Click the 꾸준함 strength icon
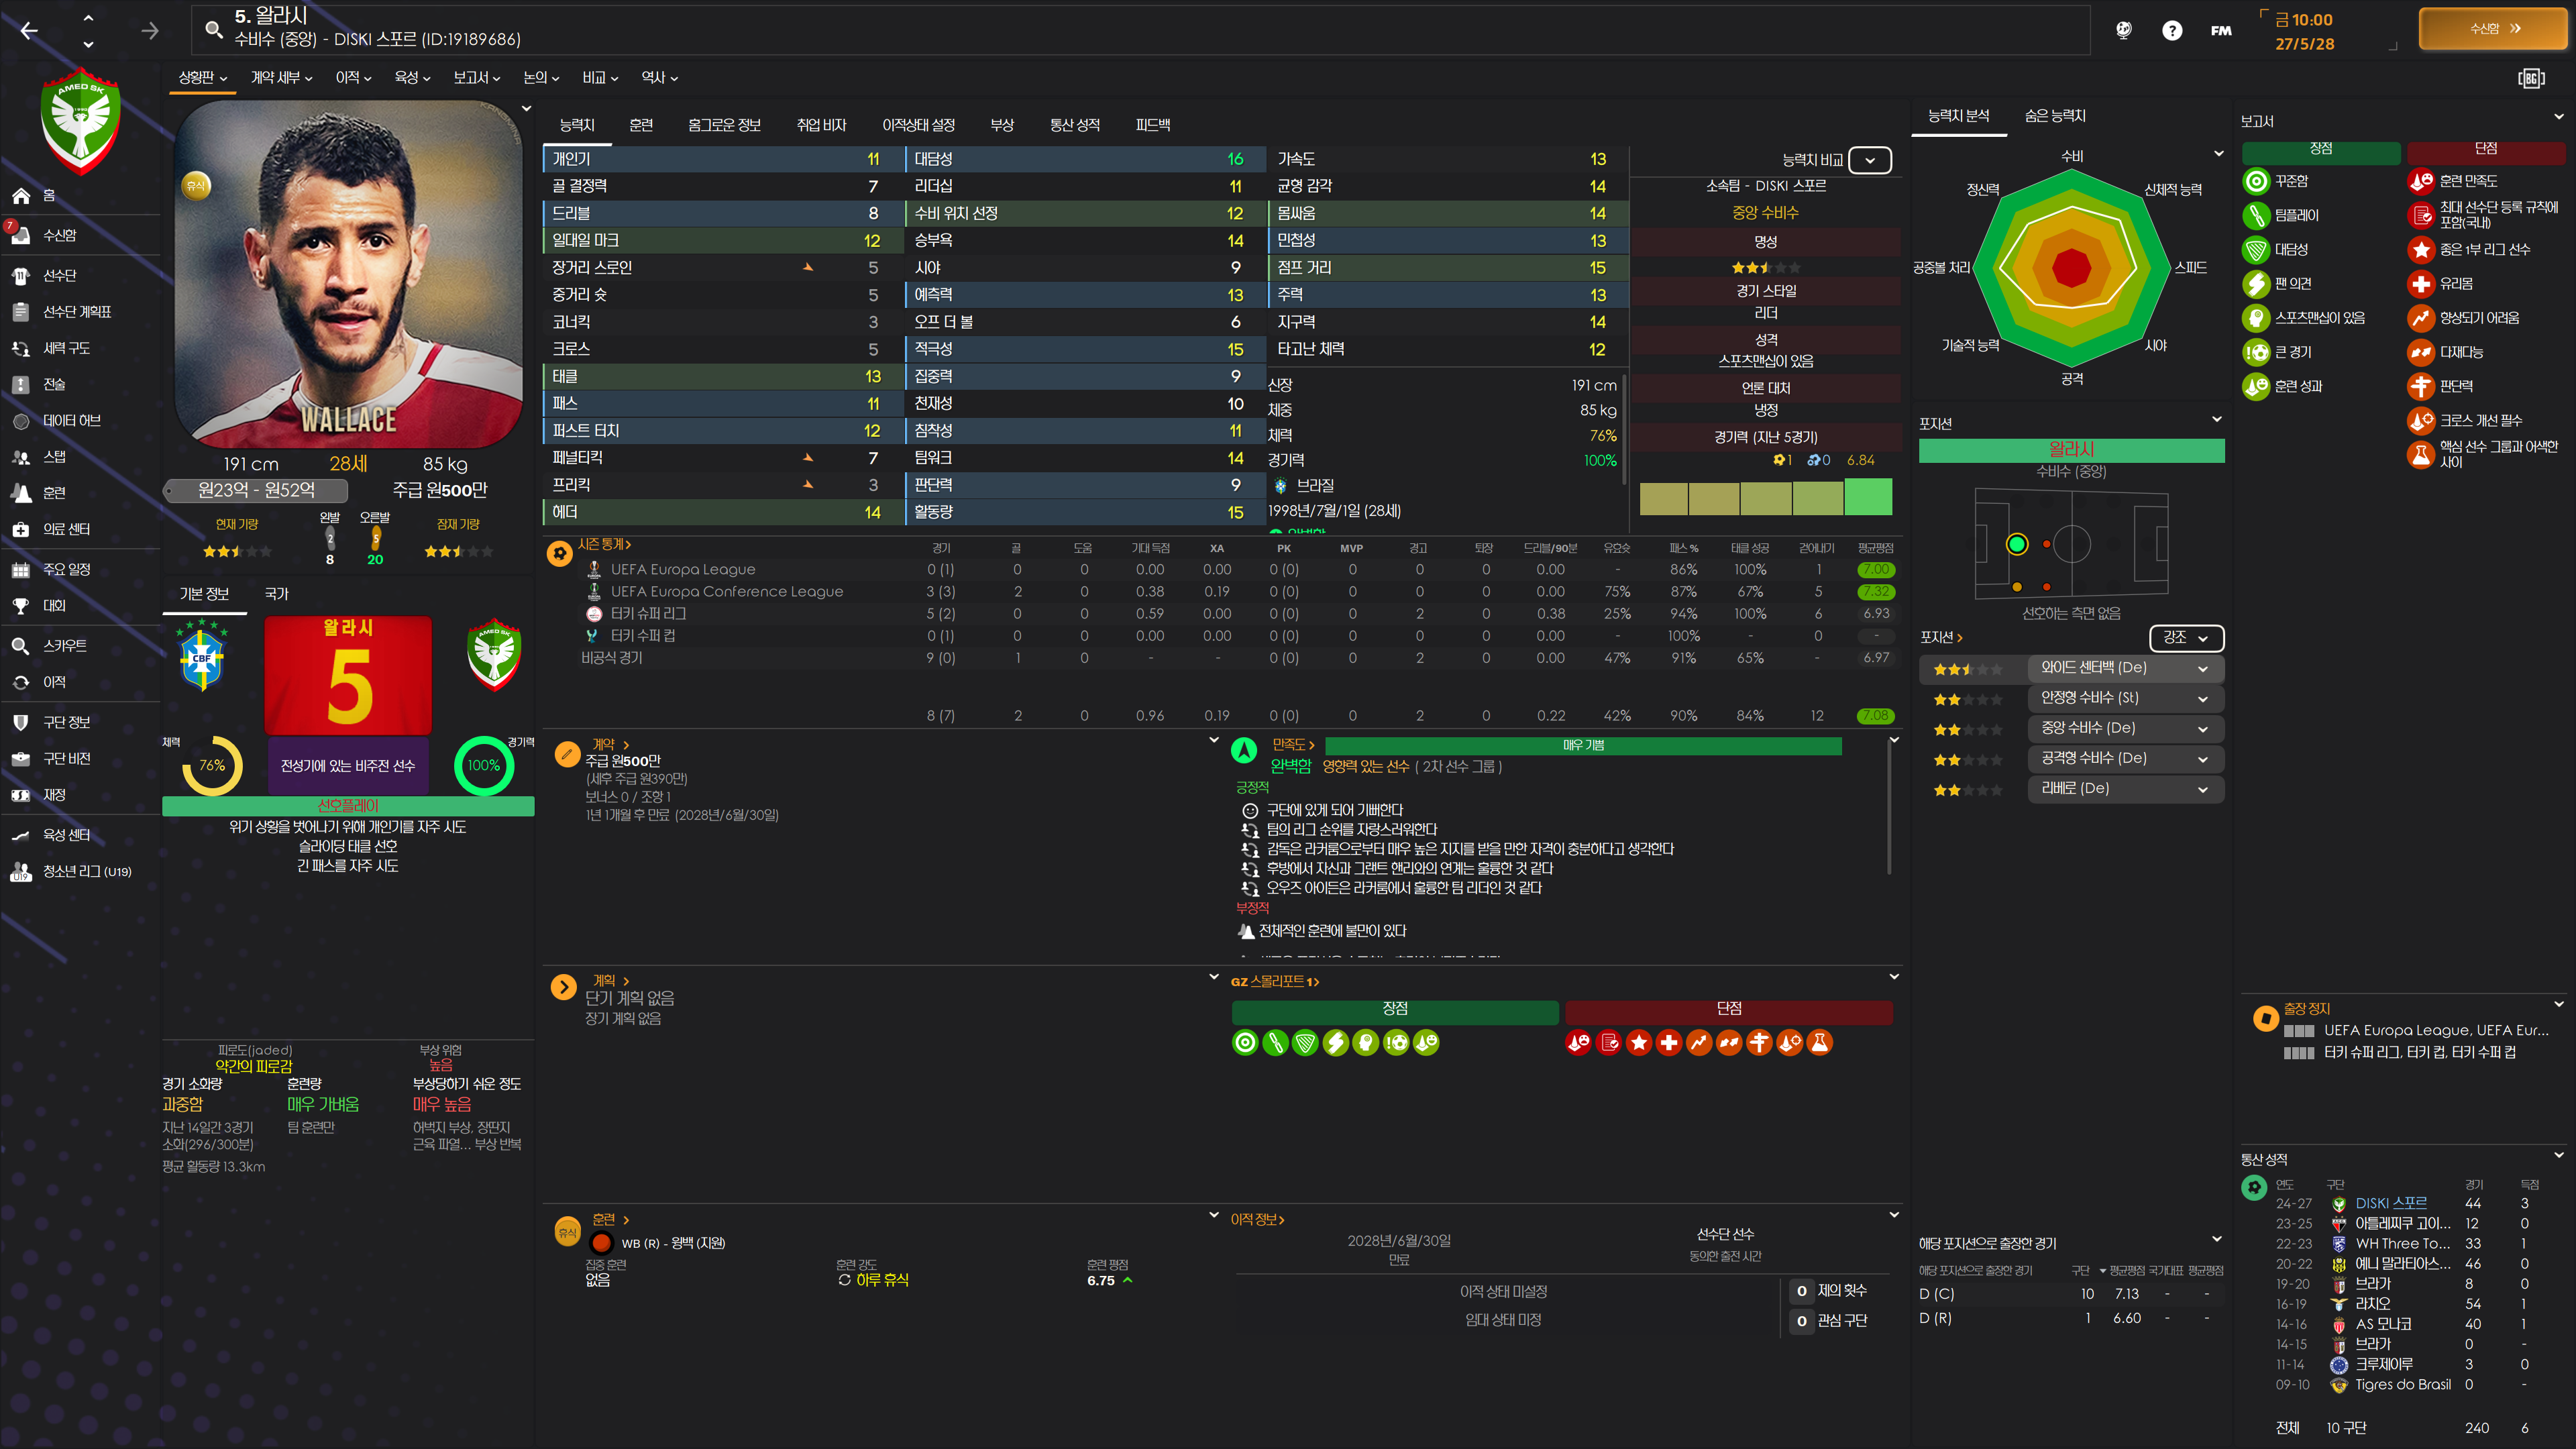Viewport: 2576px width, 1449px height. (x=2255, y=181)
